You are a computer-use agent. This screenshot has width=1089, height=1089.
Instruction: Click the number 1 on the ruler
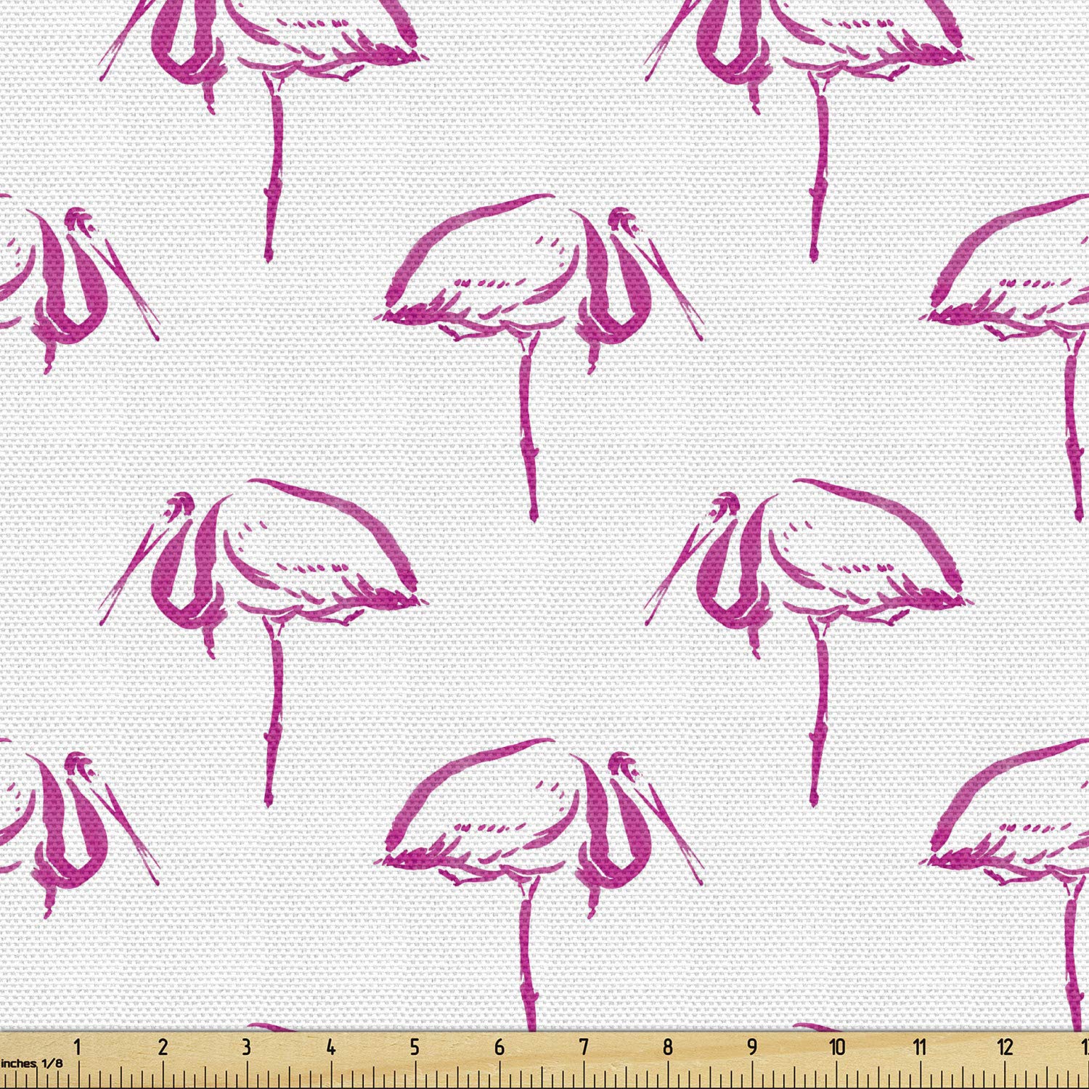click(78, 1048)
